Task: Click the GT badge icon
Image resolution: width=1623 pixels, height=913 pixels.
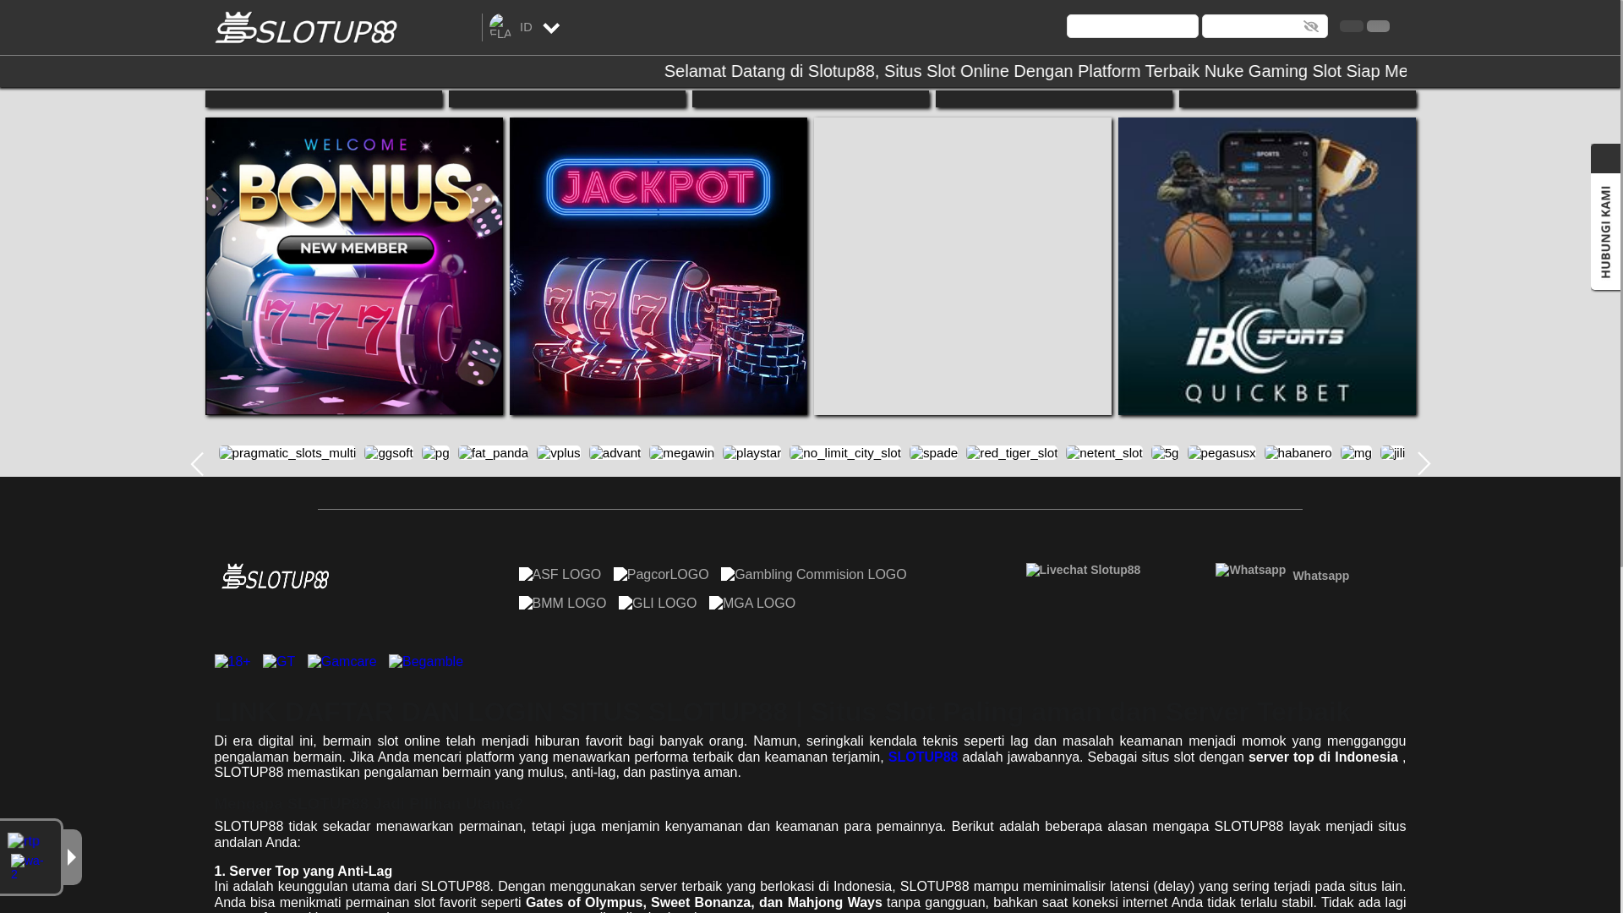Action: click(279, 662)
